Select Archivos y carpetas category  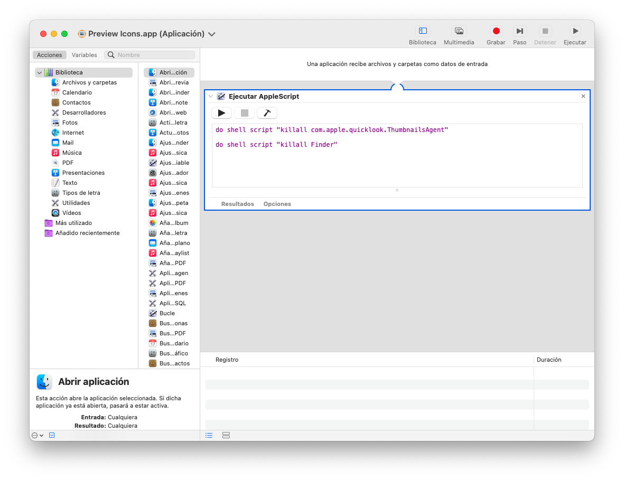tap(85, 82)
